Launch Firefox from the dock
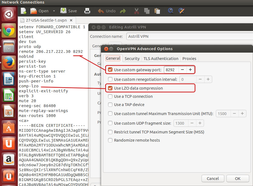The width and height of the screenshot is (253, 186). [9, 63]
